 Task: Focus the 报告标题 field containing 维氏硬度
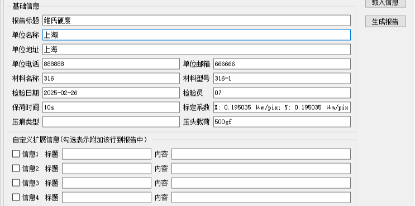[x=197, y=21]
